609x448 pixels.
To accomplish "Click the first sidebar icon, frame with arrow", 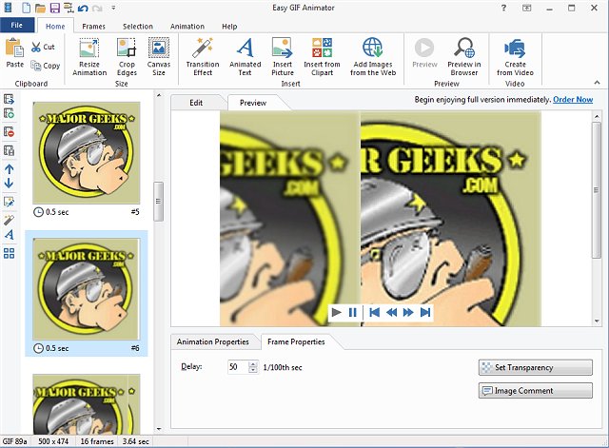I will coord(9,99).
